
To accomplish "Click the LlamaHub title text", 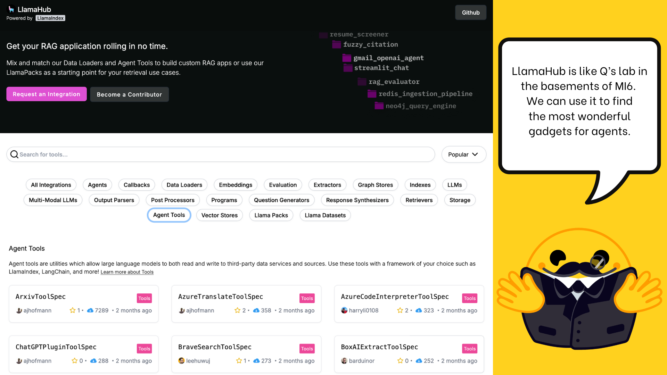I will pyautogui.click(x=34, y=9).
